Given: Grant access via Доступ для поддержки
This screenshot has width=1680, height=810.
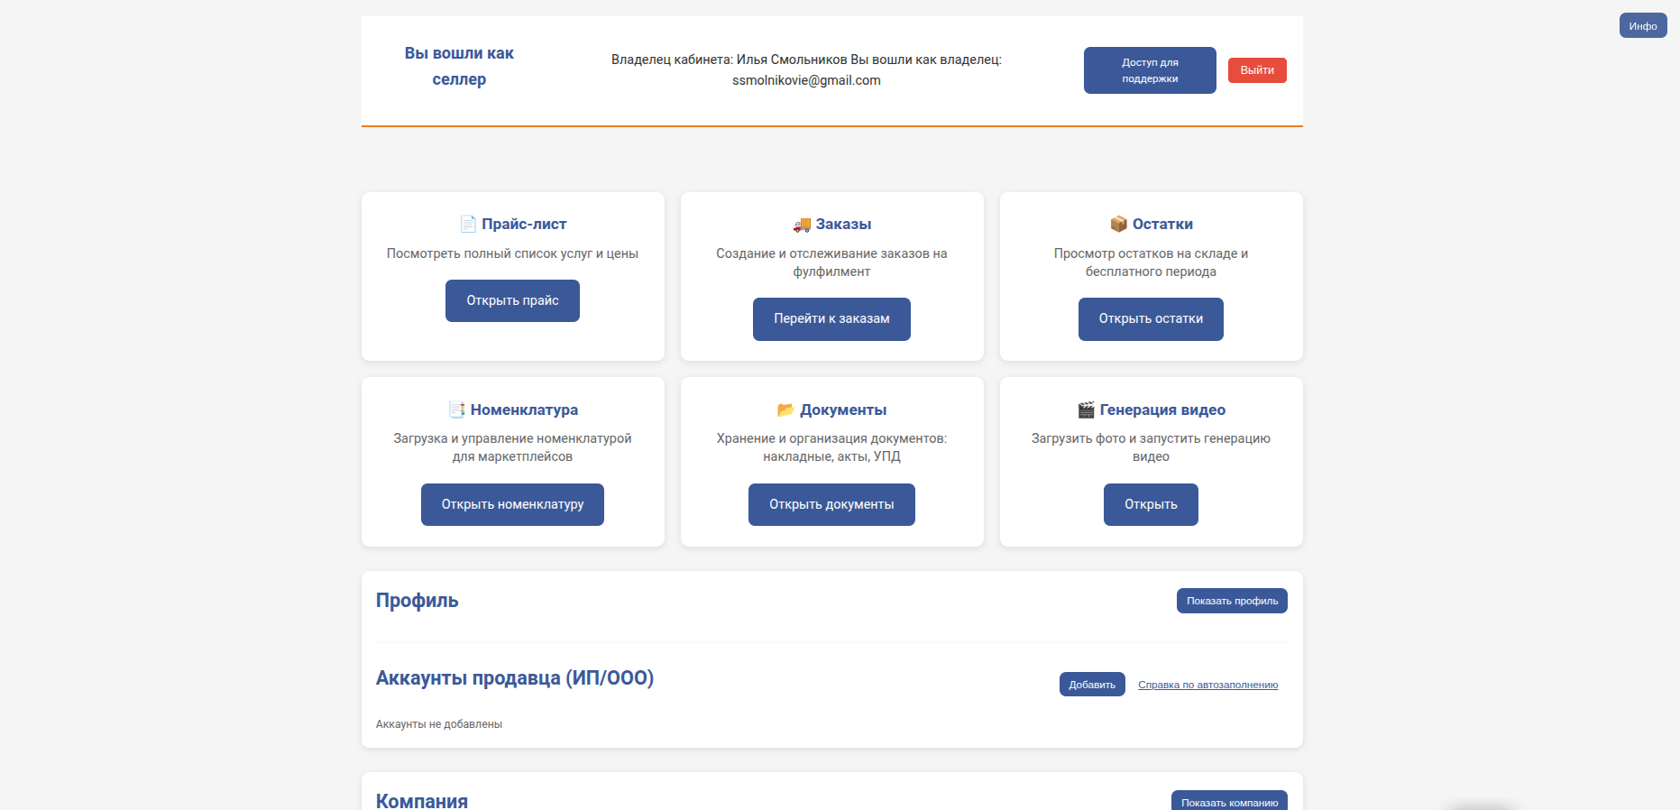Looking at the screenshot, I should (x=1150, y=70).
